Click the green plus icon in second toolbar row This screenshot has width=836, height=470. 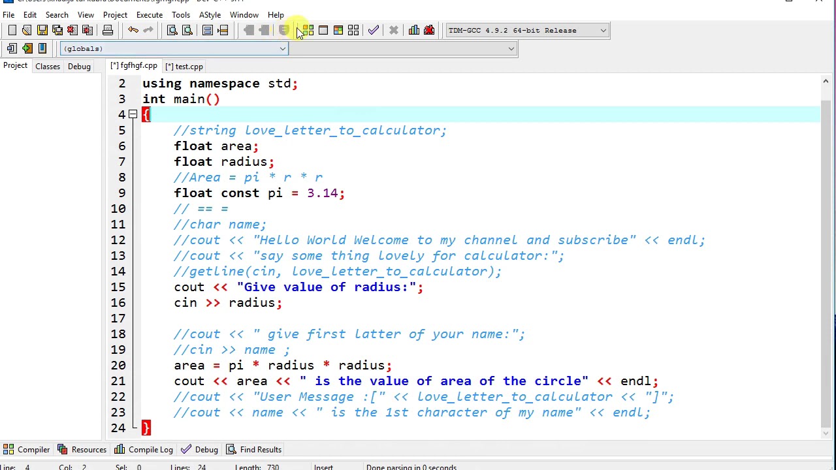click(27, 48)
